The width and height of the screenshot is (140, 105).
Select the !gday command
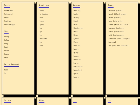click(41, 25)
